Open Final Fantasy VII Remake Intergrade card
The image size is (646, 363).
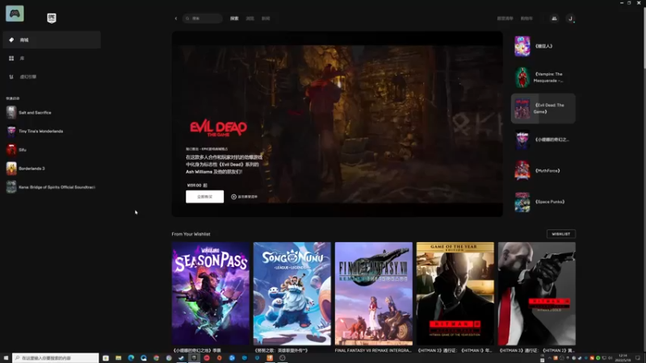click(374, 294)
